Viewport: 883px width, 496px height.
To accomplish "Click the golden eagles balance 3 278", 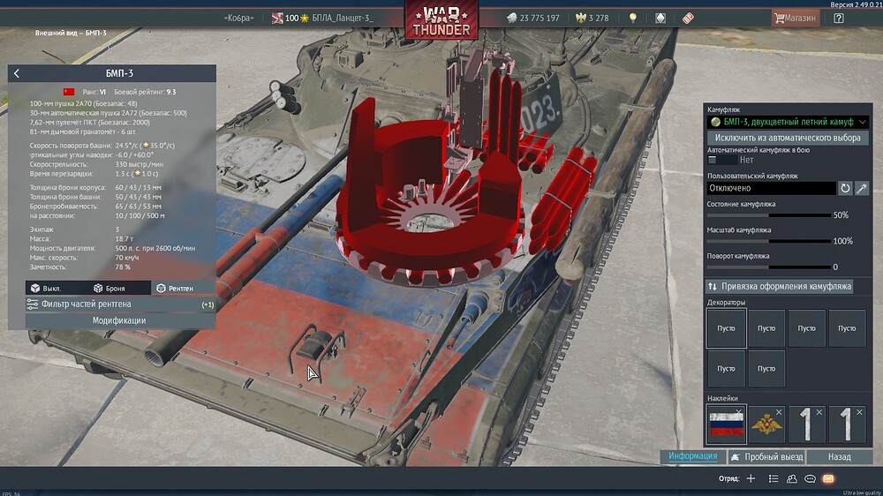I will (592, 18).
